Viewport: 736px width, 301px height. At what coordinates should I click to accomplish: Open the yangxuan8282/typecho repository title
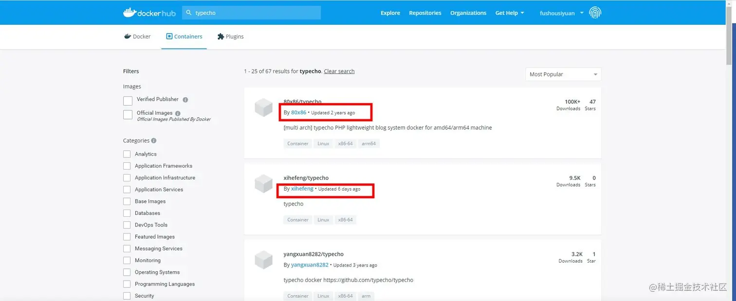[313, 254]
